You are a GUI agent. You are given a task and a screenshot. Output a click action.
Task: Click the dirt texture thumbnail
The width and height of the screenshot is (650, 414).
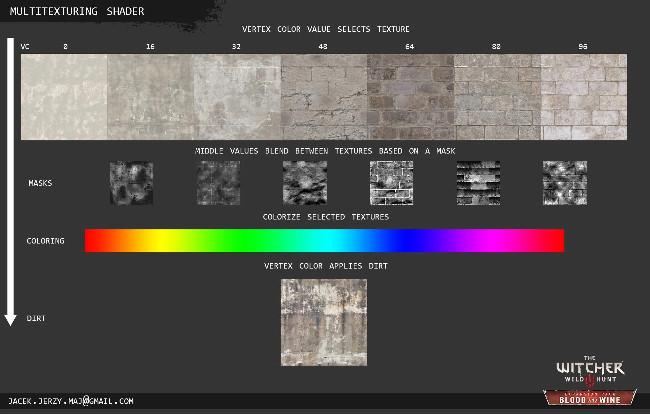click(324, 322)
